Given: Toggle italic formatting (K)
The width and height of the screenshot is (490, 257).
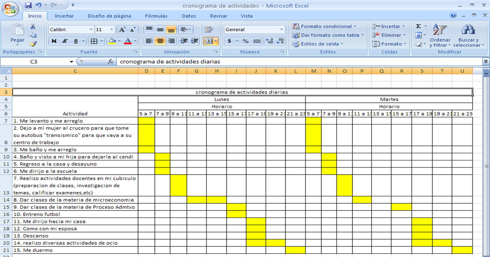Looking at the screenshot, I should click(x=65, y=41).
